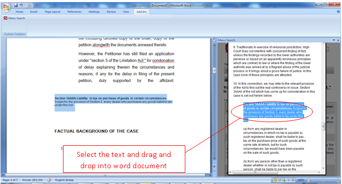Viewport: 342px width, 184px height.
Task: Launch the Manu Search add-in
Action: point(14,18)
